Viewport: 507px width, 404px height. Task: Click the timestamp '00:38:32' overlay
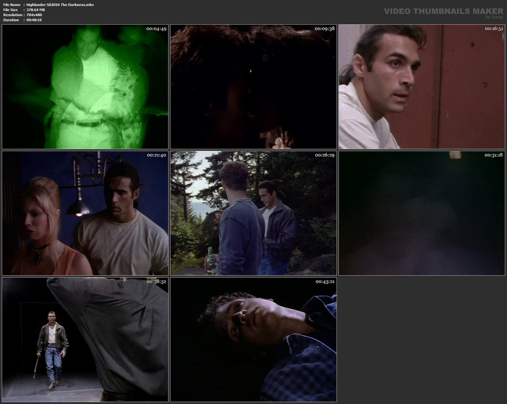coord(157,282)
